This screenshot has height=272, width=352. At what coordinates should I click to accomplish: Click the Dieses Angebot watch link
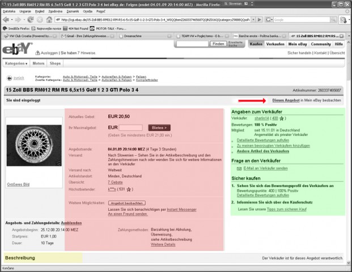[x=286, y=100]
